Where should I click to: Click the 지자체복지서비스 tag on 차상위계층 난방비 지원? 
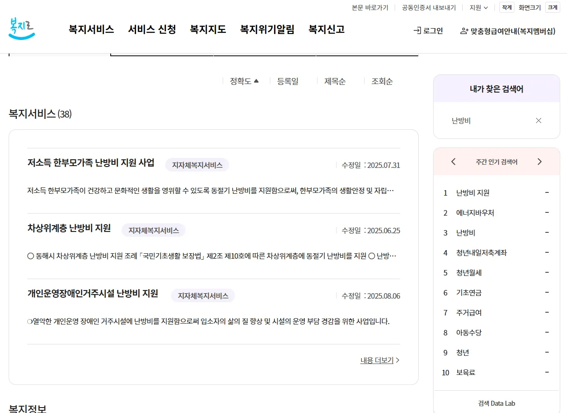coord(153,230)
